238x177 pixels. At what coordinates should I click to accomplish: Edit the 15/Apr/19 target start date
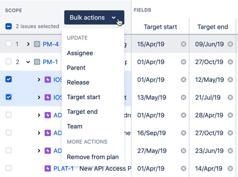tap(151, 44)
